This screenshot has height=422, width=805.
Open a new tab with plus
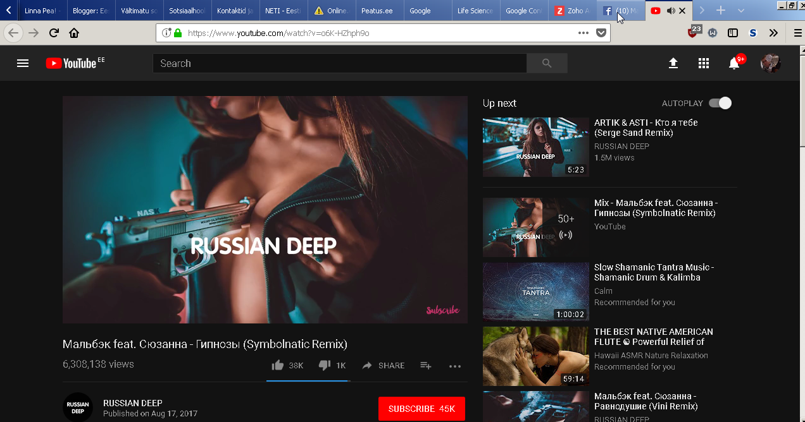coord(720,11)
